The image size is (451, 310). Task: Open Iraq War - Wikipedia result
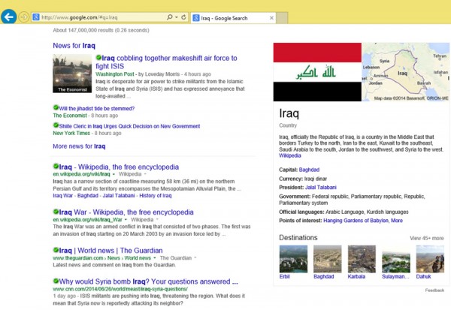click(x=126, y=212)
